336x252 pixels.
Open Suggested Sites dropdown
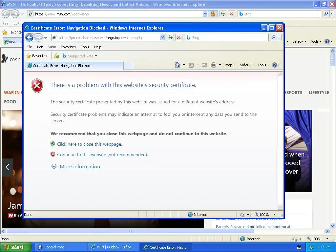click(80, 56)
